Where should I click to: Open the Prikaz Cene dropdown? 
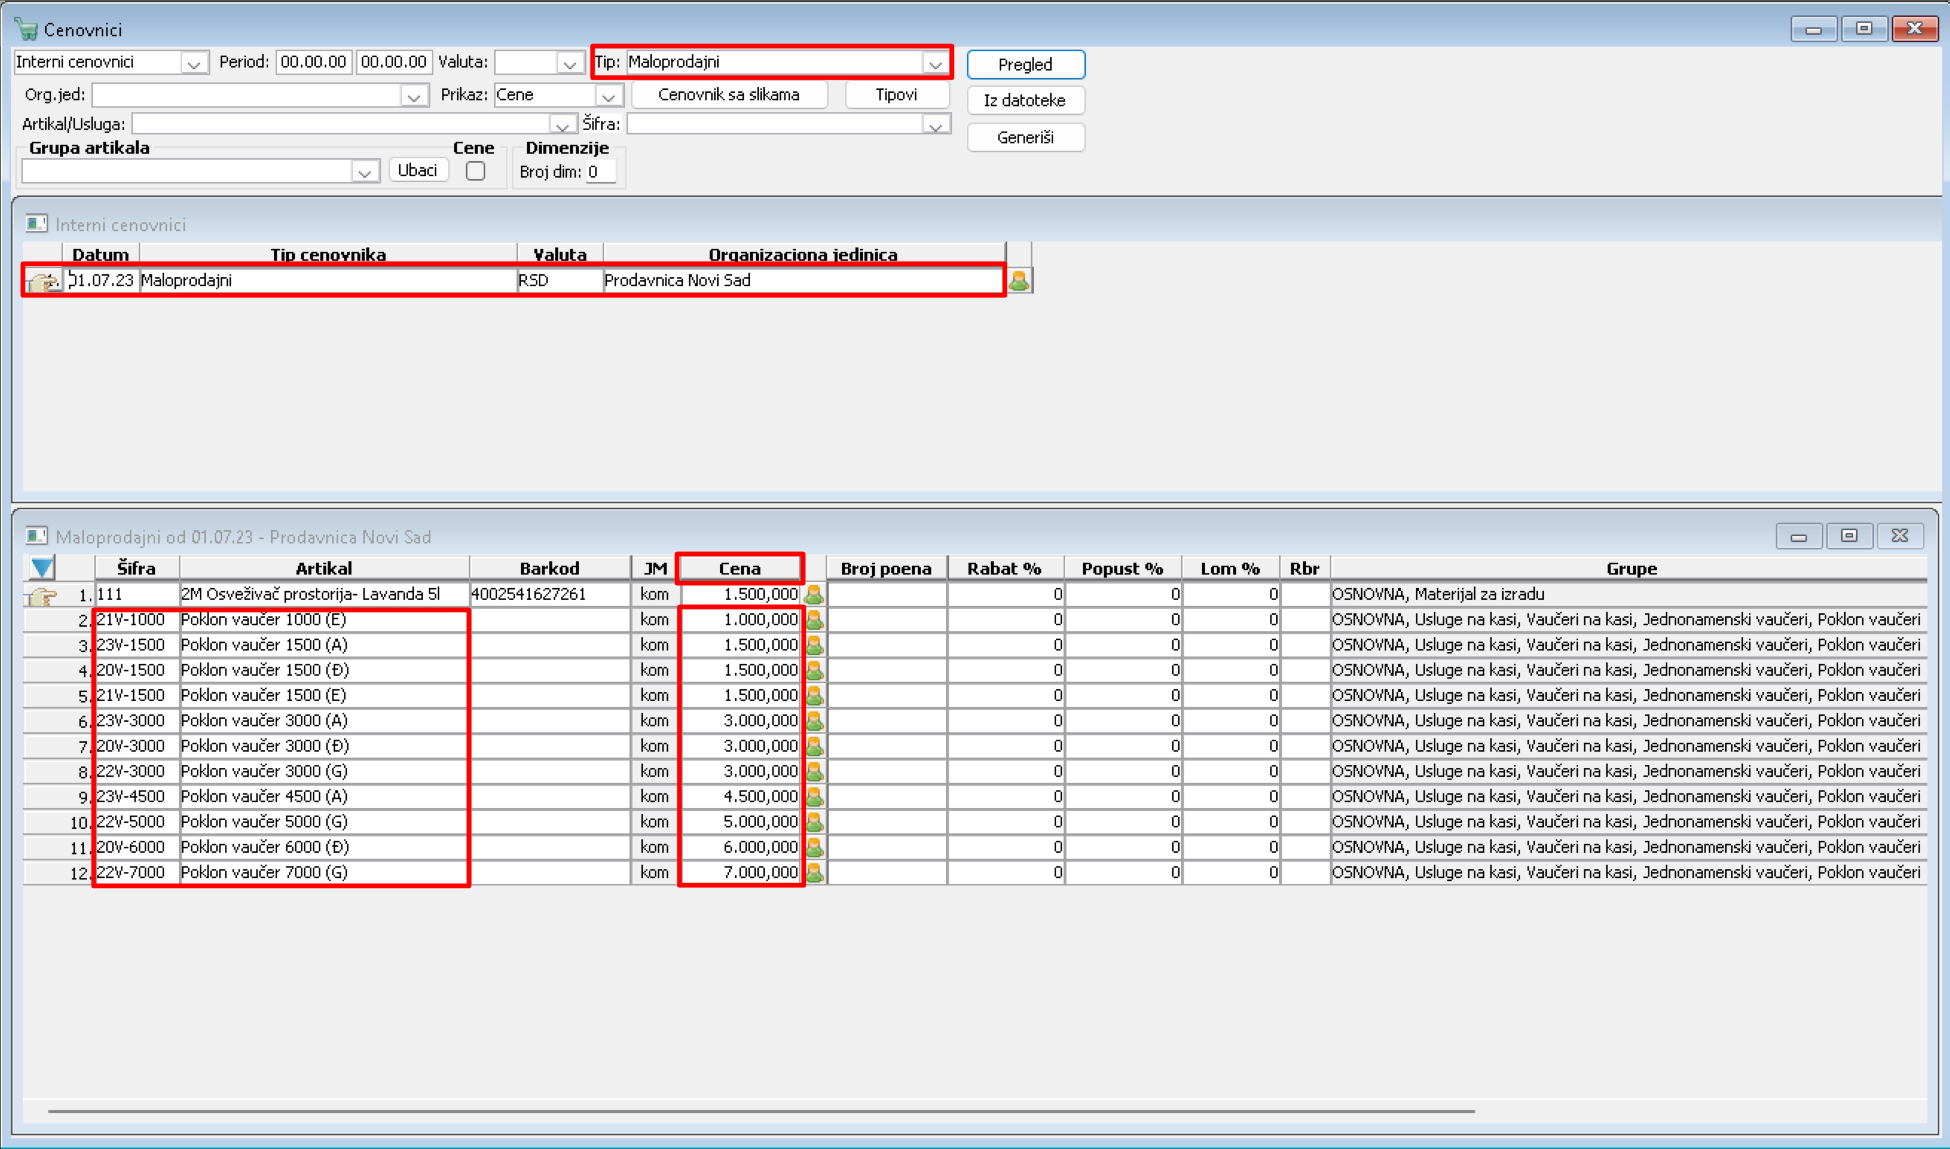[x=608, y=95]
